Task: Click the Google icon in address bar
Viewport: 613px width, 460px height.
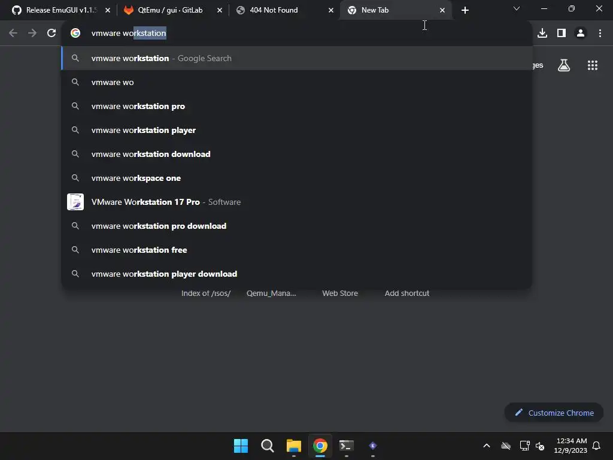Action: (75, 33)
